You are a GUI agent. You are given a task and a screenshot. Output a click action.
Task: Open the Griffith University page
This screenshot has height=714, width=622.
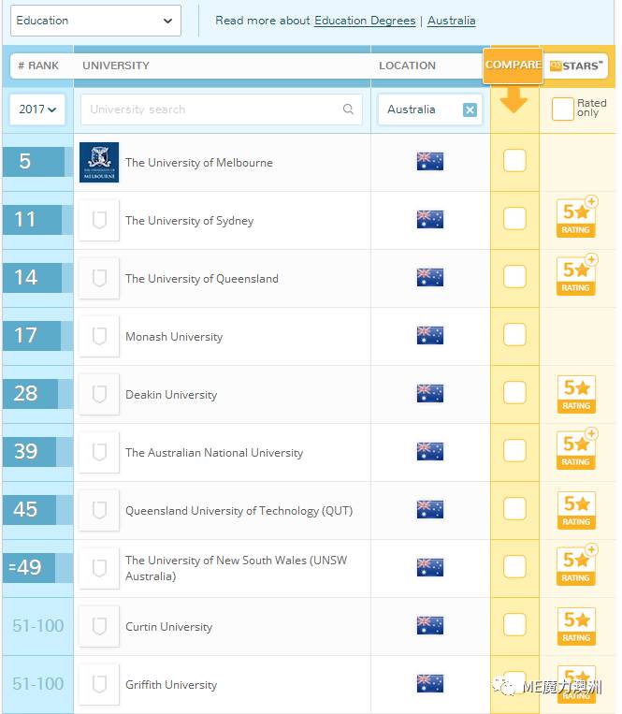click(171, 684)
